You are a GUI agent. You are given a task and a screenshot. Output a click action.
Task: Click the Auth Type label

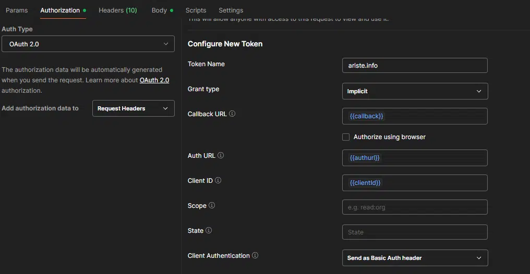click(x=17, y=29)
